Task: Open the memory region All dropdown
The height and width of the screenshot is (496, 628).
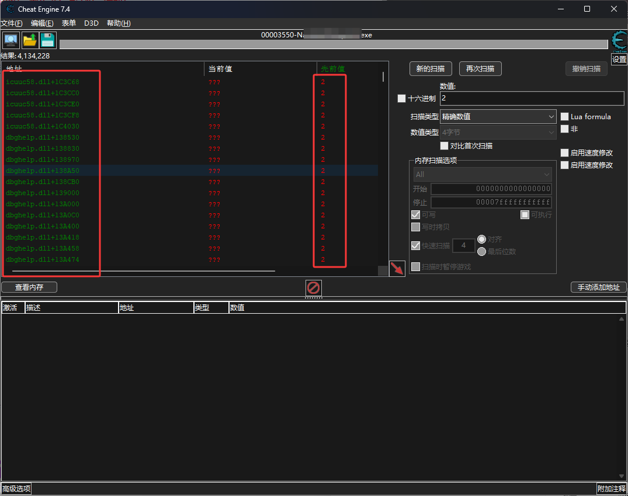Action: coord(483,175)
